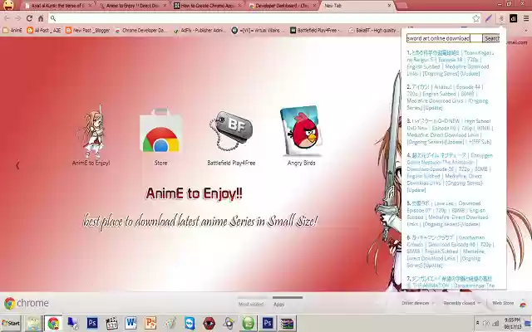Viewport: 532px width, 332px height.
Task: Open result 2 Arata Episode 44
Action: [448, 97]
